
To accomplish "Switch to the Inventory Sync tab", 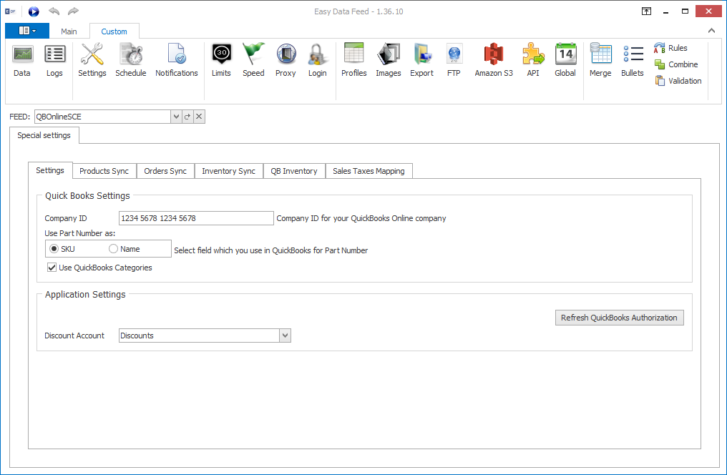I will 228,171.
